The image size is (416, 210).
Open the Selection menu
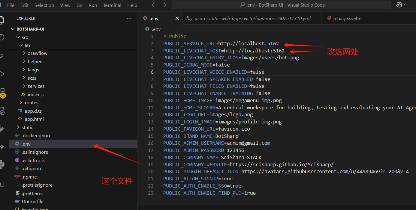[x=44, y=5]
